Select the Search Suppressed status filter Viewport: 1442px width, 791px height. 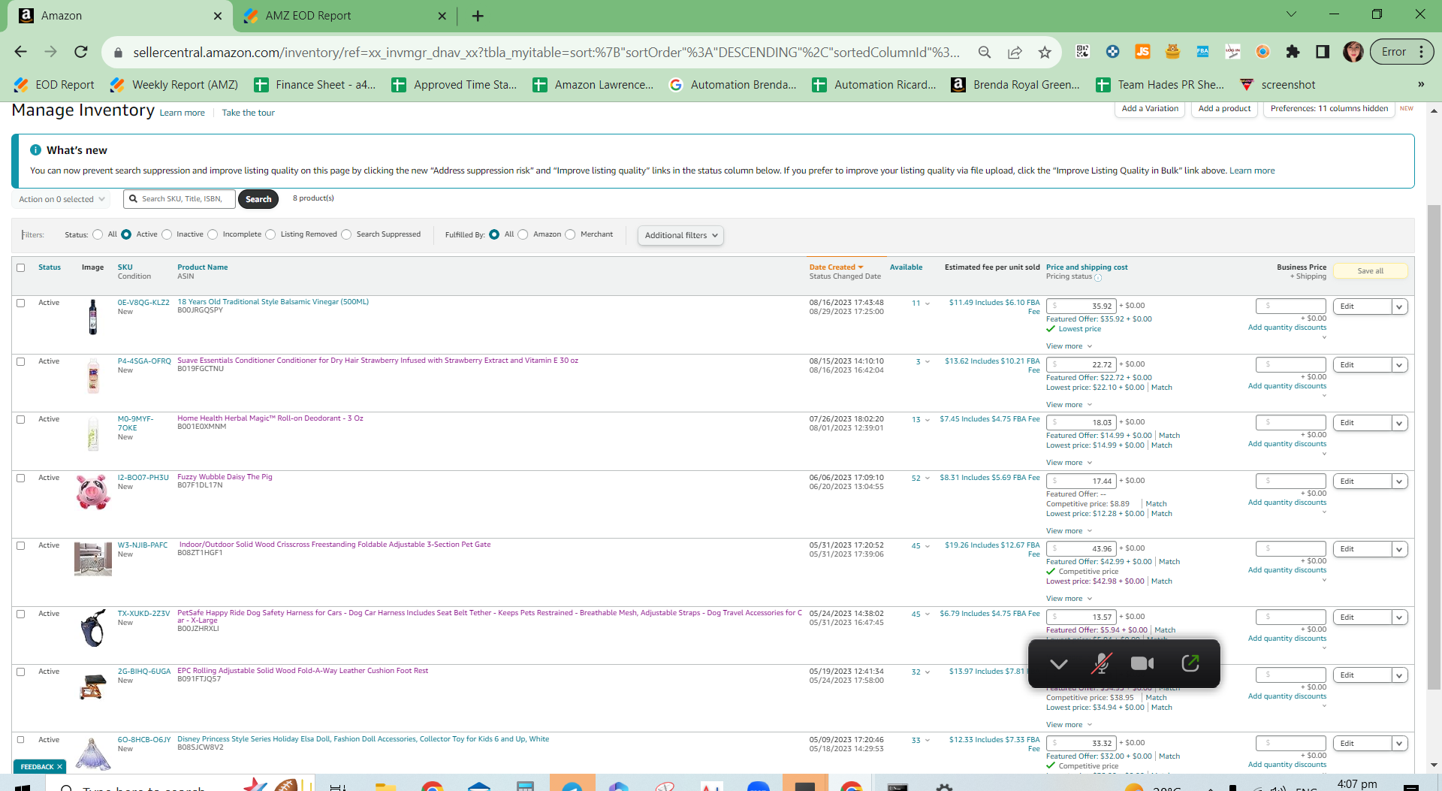346,234
